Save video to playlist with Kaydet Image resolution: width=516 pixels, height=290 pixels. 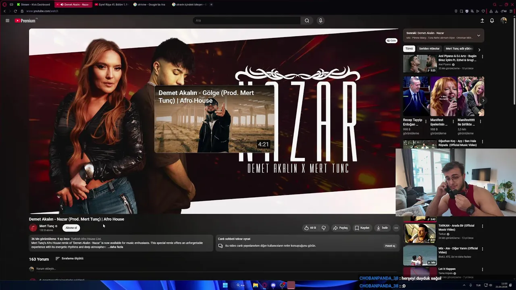point(362,228)
